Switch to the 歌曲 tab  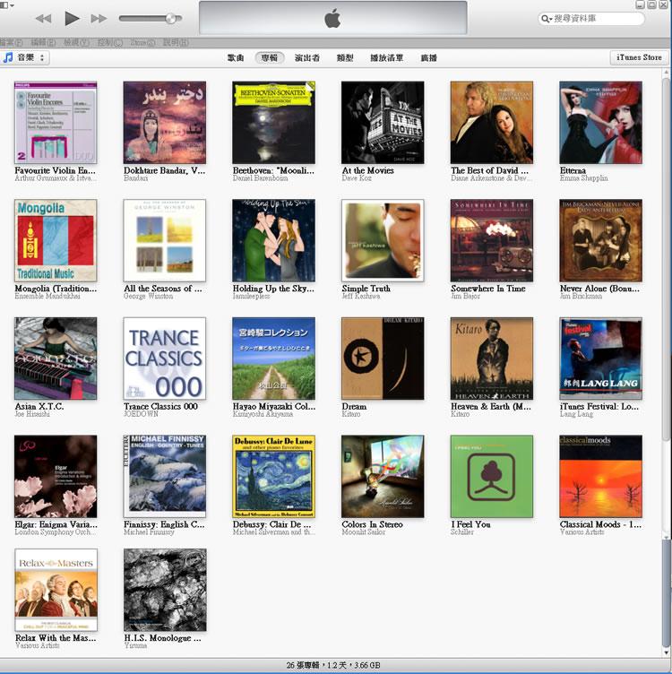coord(236,57)
